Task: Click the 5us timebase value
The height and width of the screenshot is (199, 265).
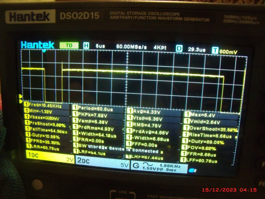Action: (100, 46)
